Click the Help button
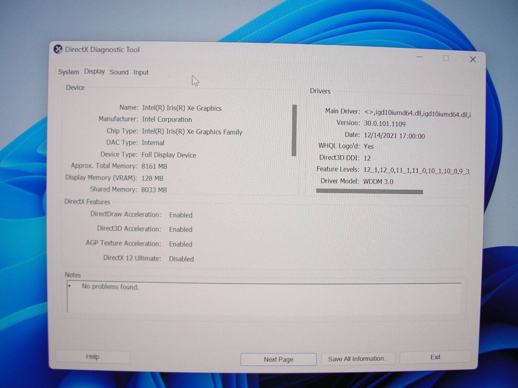 click(93, 357)
